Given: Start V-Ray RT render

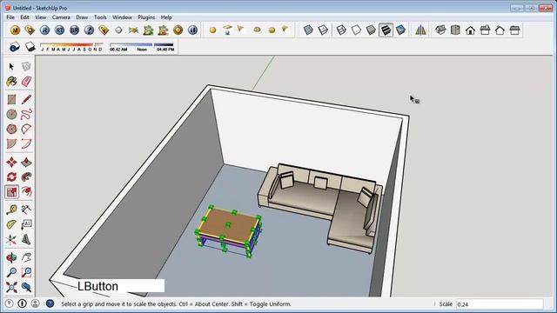Looking at the screenshot, I should point(59,30).
